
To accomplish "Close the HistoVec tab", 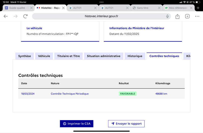I will click(63, 8).
